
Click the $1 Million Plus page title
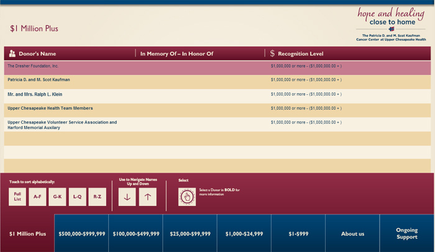pyautogui.click(x=34, y=29)
